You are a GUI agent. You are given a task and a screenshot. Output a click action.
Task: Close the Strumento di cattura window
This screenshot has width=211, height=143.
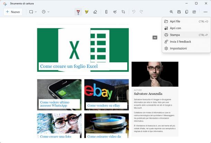206,3
